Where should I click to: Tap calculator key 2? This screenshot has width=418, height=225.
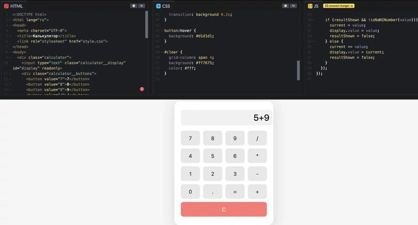pyautogui.click(x=212, y=174)
